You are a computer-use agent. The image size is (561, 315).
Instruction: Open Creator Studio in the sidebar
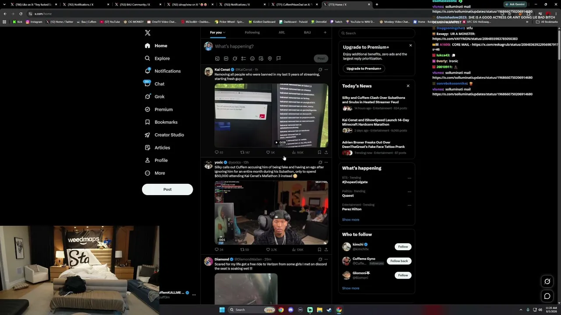(x=164, y=135)
